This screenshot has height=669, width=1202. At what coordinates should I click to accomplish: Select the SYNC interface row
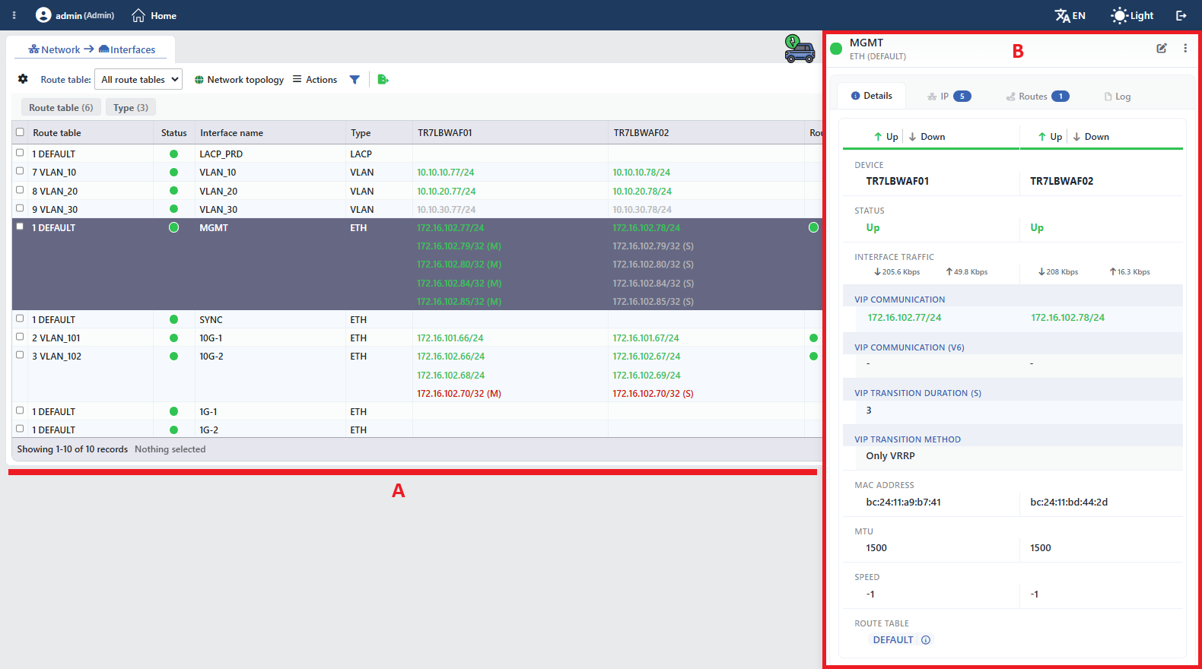coord(417,319)
